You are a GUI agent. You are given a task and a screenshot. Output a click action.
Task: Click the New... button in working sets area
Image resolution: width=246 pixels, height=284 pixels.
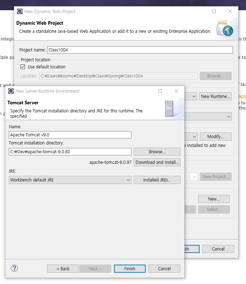[214, 199]
